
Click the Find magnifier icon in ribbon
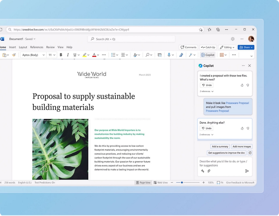147,55
